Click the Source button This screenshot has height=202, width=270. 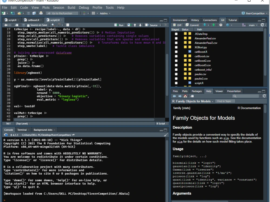(x=151, y=25)
